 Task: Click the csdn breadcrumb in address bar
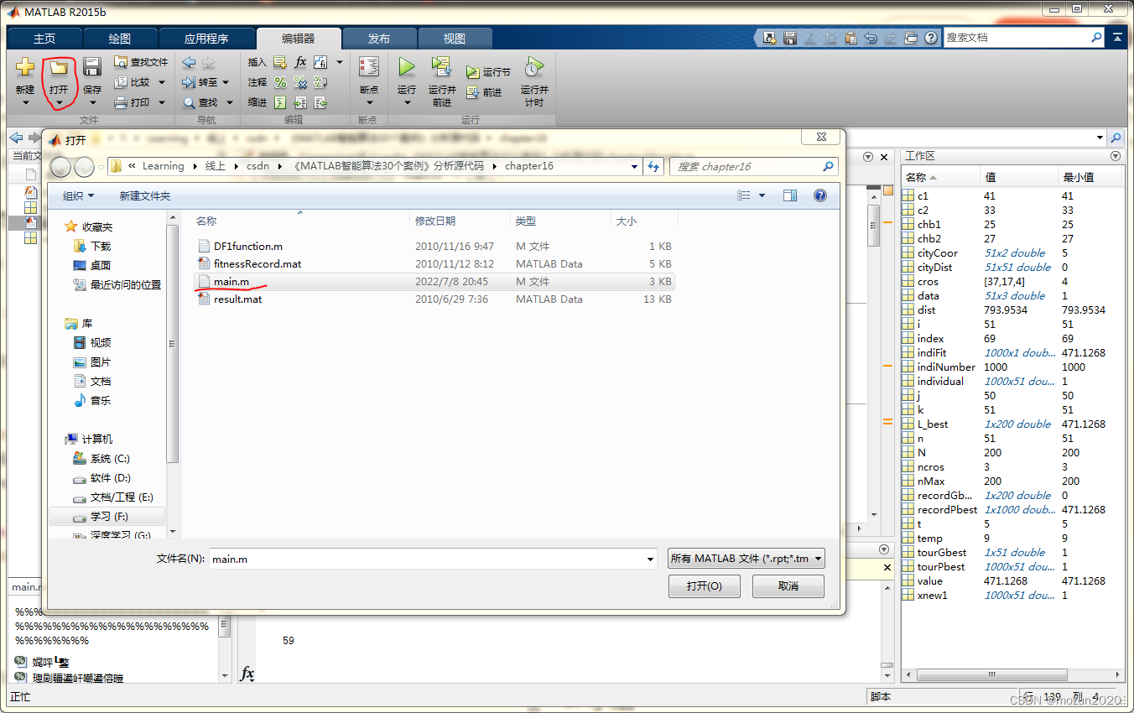click(x=258, y=166)
